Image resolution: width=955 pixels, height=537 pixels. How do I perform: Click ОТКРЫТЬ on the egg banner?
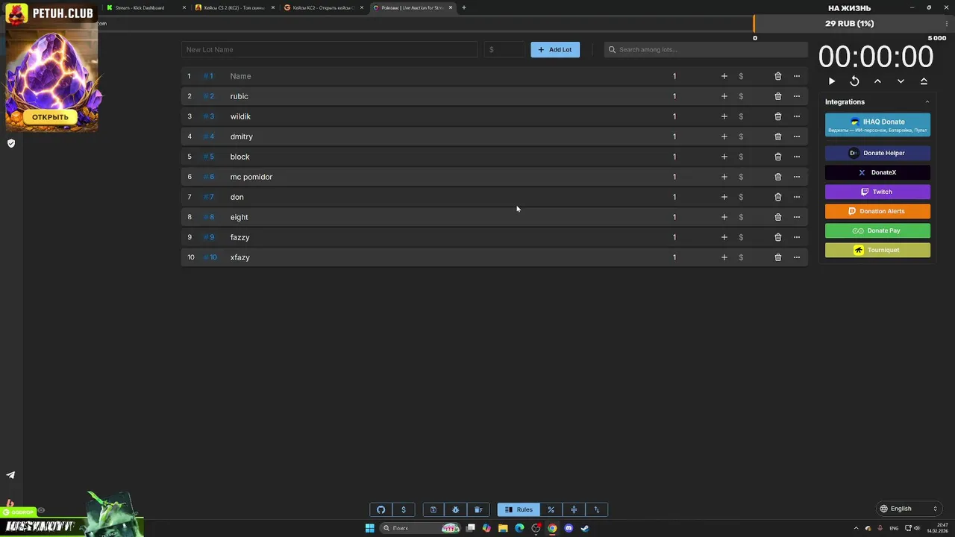50,117
